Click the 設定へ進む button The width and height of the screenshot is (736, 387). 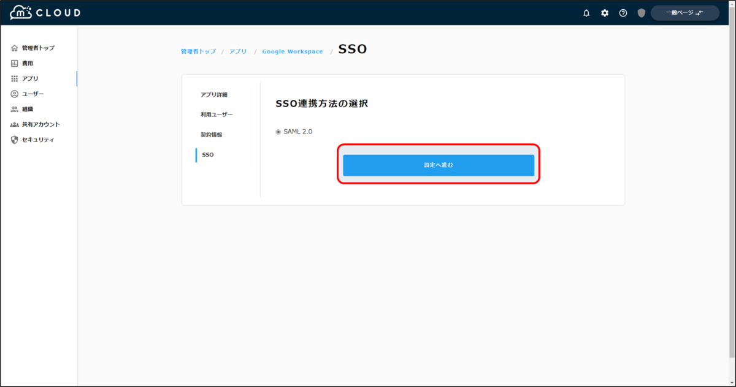pyautogui.click(x=439, y=165)
